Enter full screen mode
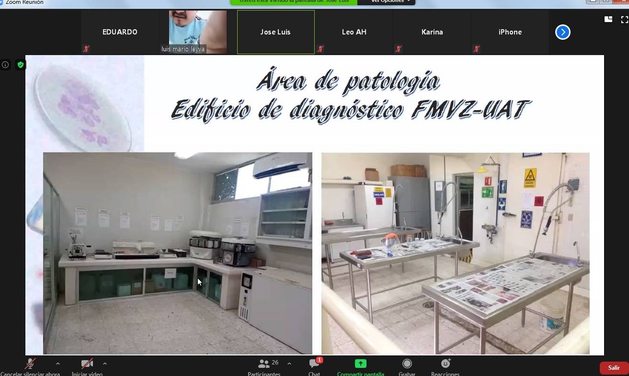 tap(624, 20)
